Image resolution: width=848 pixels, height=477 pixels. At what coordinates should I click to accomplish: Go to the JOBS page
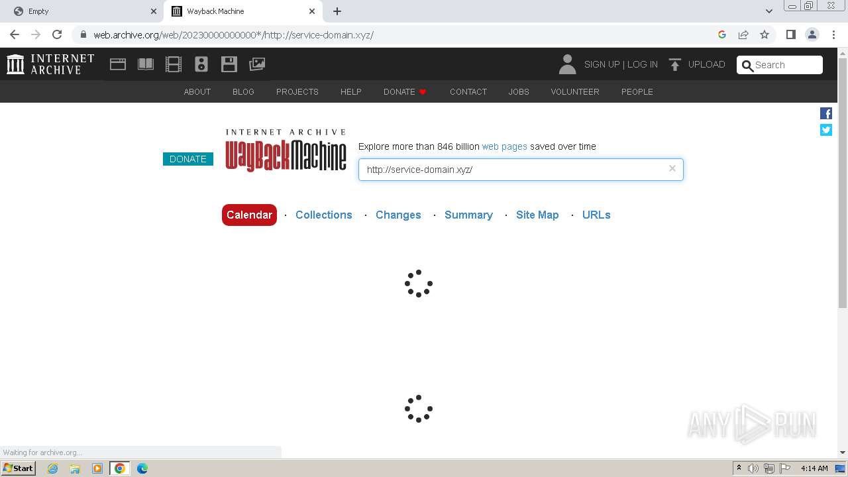[519, 91]
